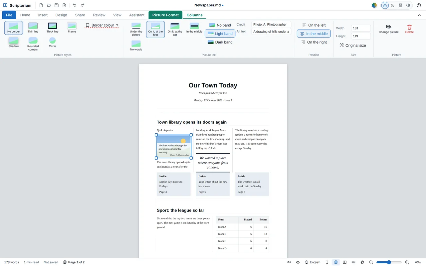Viewport: 426px width, 266px height.
Task: Open the English language selector
Action: click(x=313, y=262)
